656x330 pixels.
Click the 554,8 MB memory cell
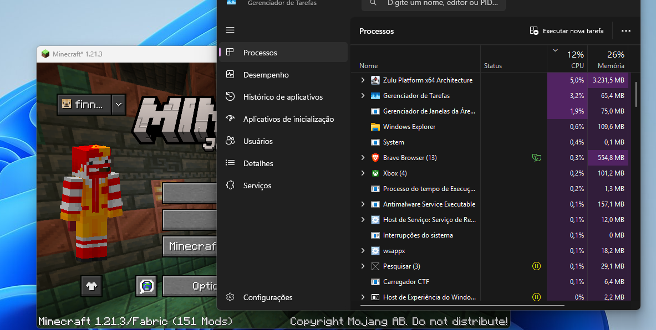608,157
